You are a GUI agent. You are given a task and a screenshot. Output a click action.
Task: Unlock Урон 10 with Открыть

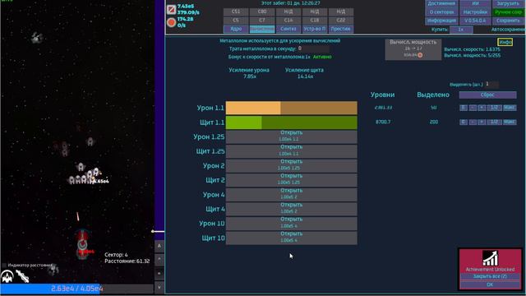coord(291,224)
